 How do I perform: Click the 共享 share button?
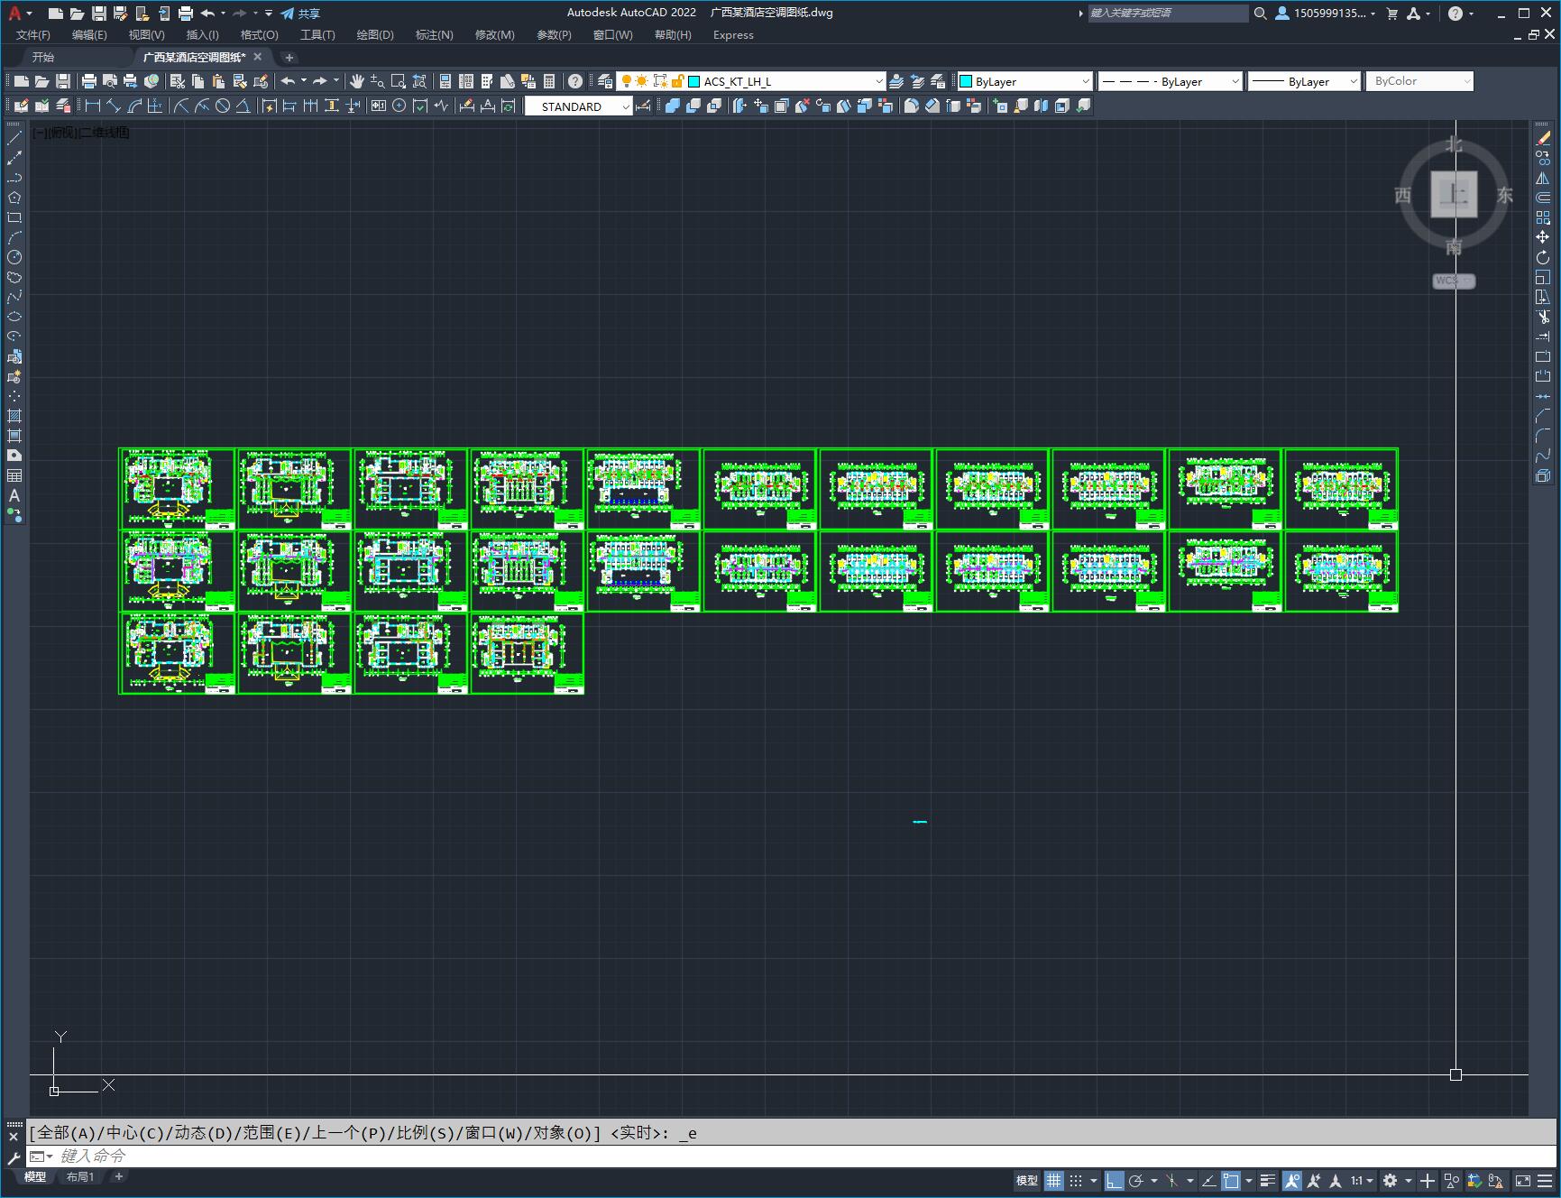click(x=300, y=14)
